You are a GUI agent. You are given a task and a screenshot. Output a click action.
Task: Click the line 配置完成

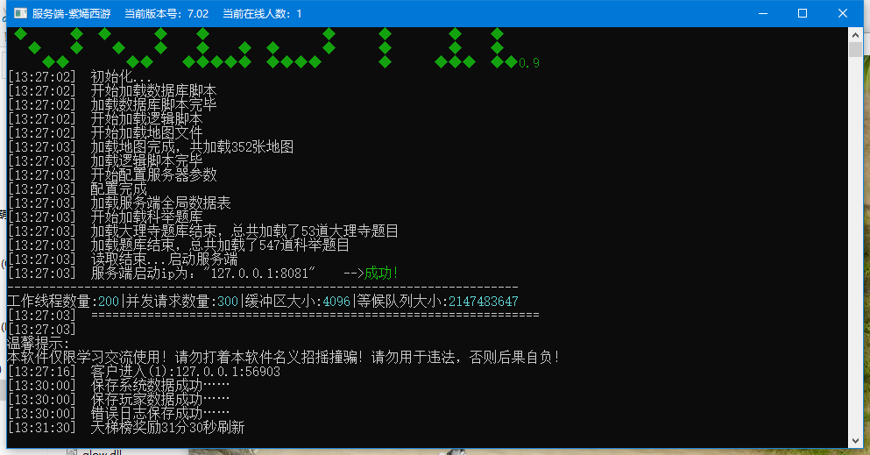coord(119,188)
